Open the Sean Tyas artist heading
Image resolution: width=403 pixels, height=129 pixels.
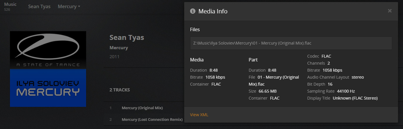pyautogui.click(x=126, y=37)
